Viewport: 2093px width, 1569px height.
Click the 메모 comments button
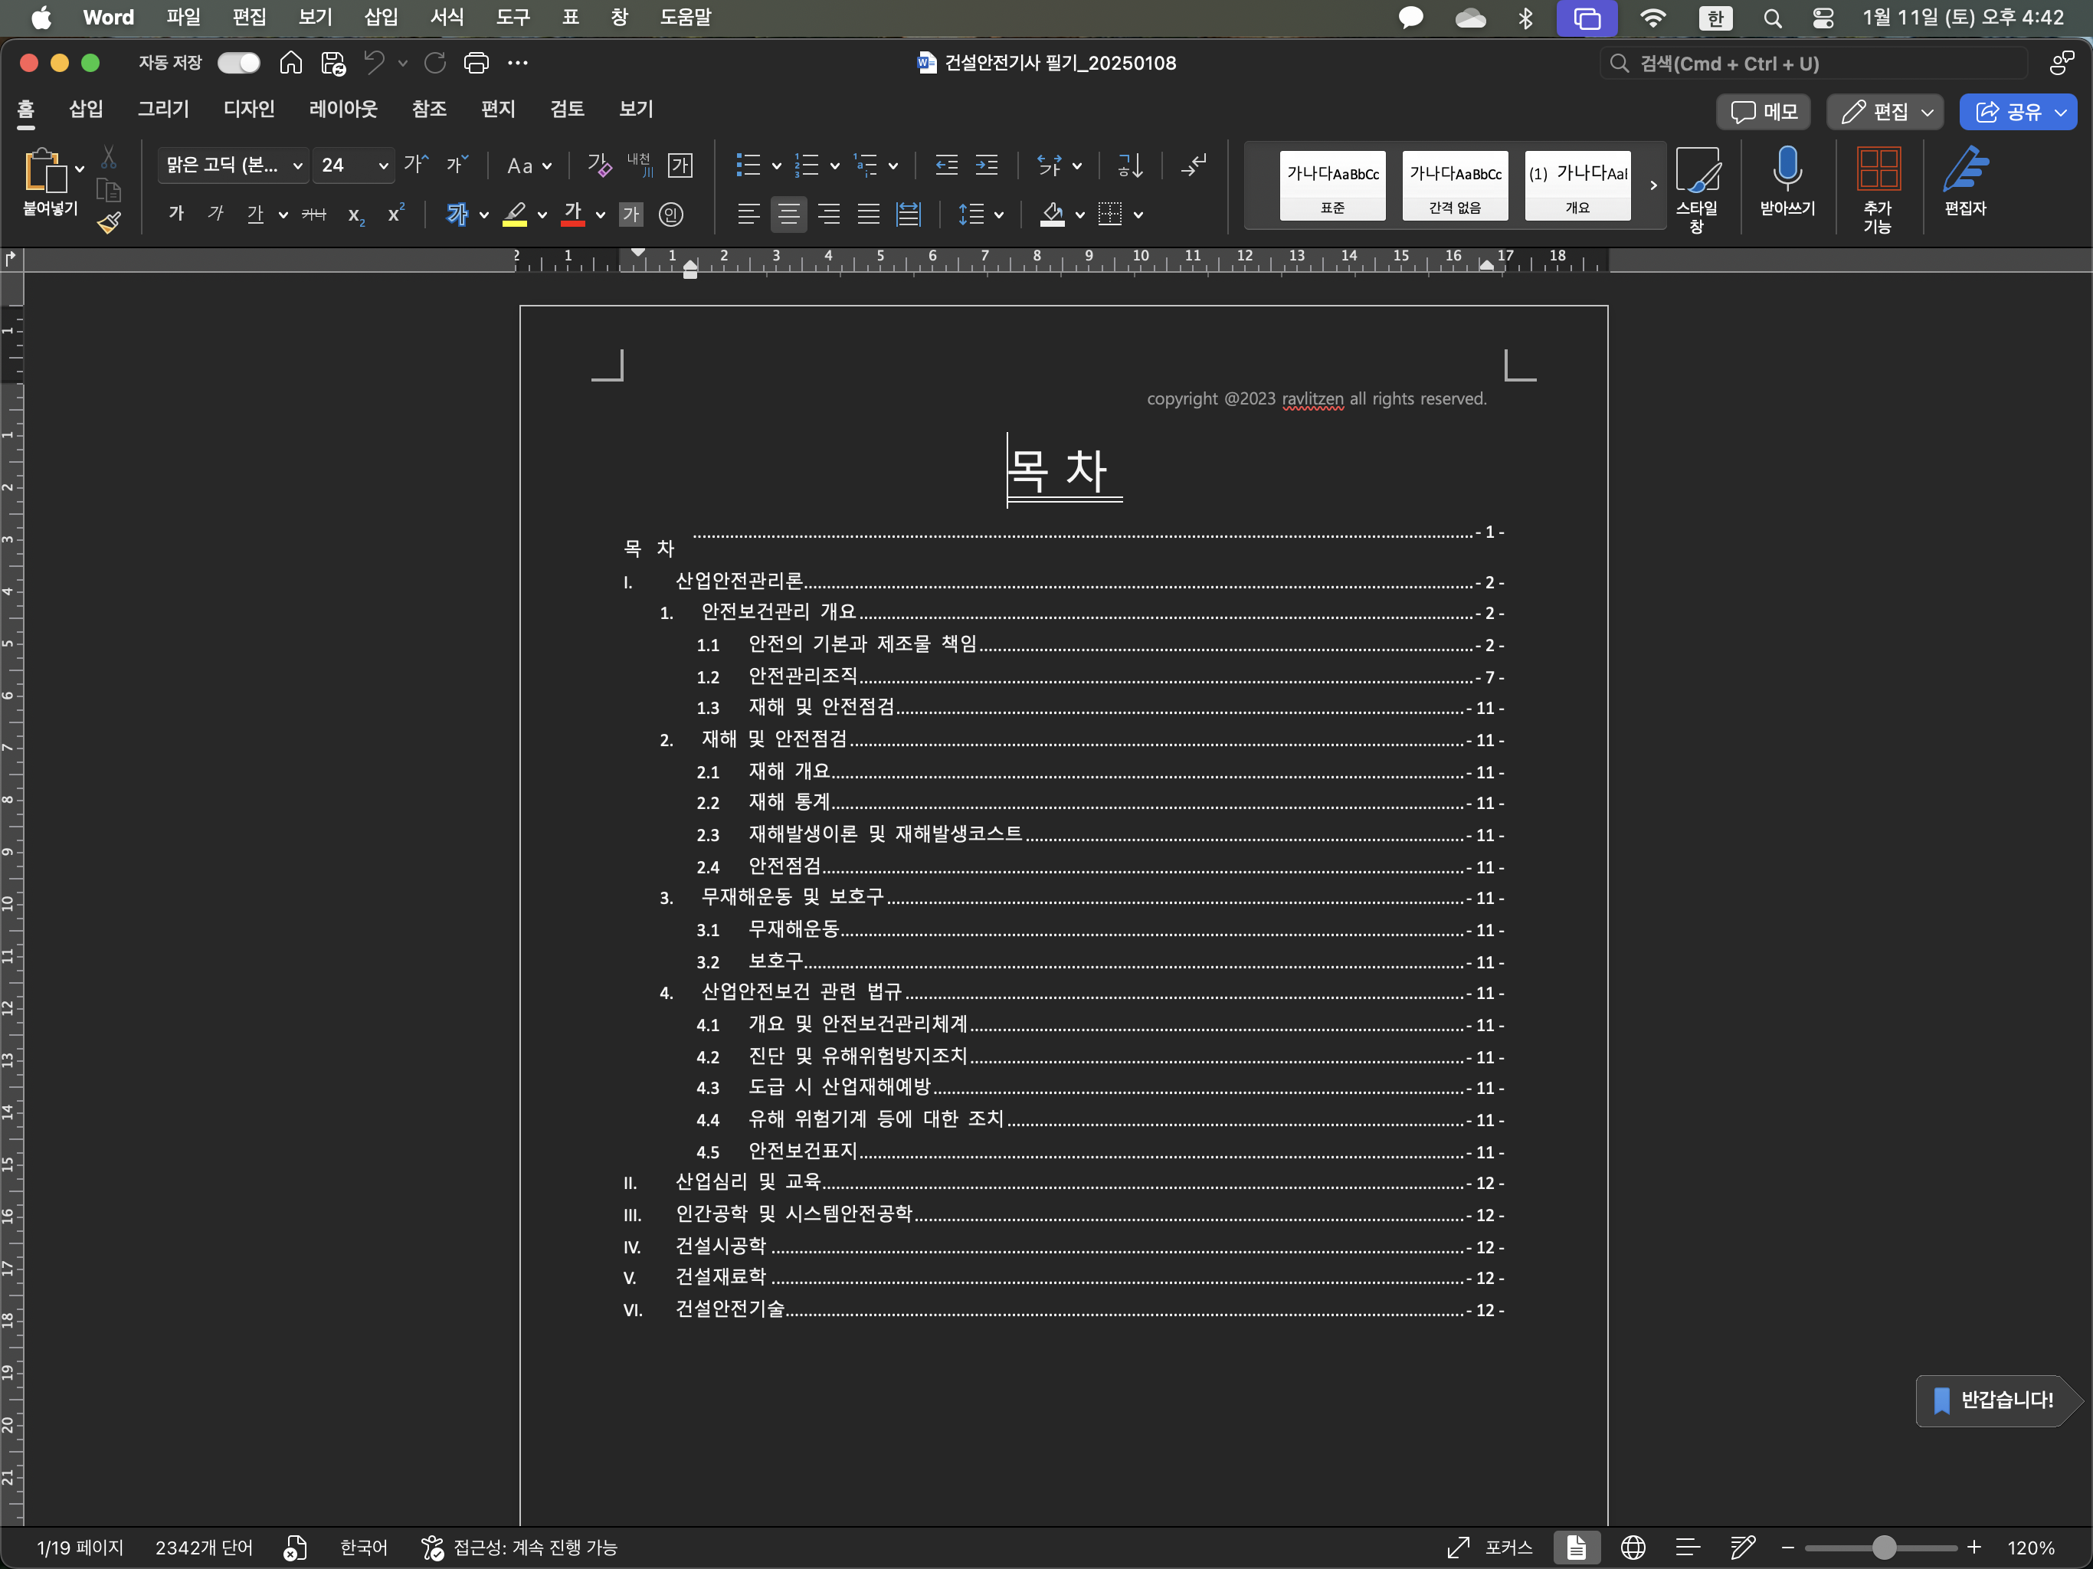click(x=1763, y=112)
